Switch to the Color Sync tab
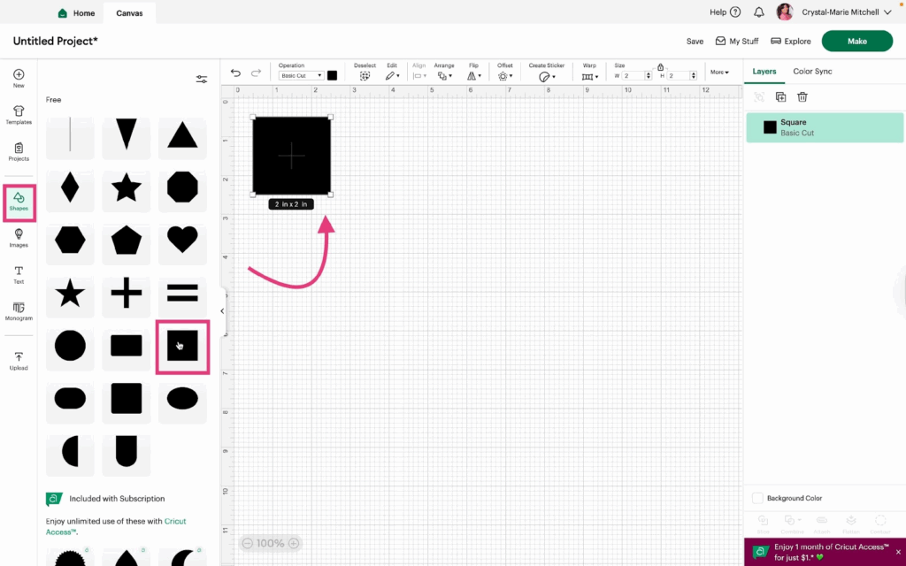The height and width of the screenshot is (566, 906). (812, 72)
